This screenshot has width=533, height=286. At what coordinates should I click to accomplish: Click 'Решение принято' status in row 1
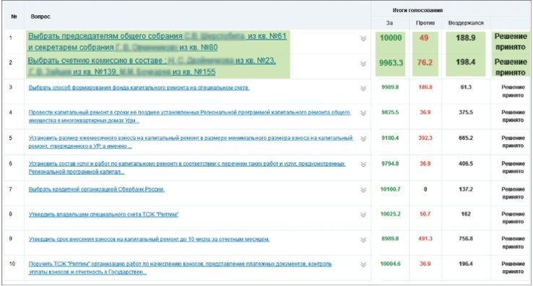click(x=511, y=41)
